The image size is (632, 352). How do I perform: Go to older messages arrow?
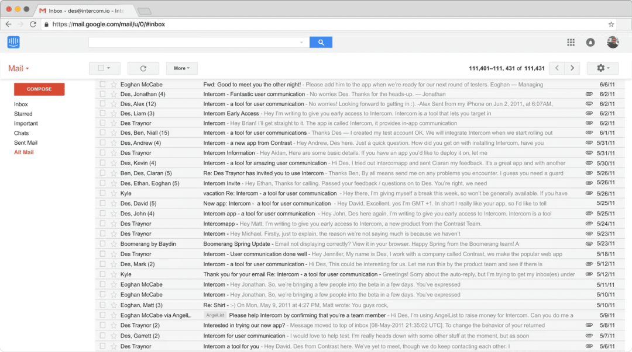(x=572, y=68)
